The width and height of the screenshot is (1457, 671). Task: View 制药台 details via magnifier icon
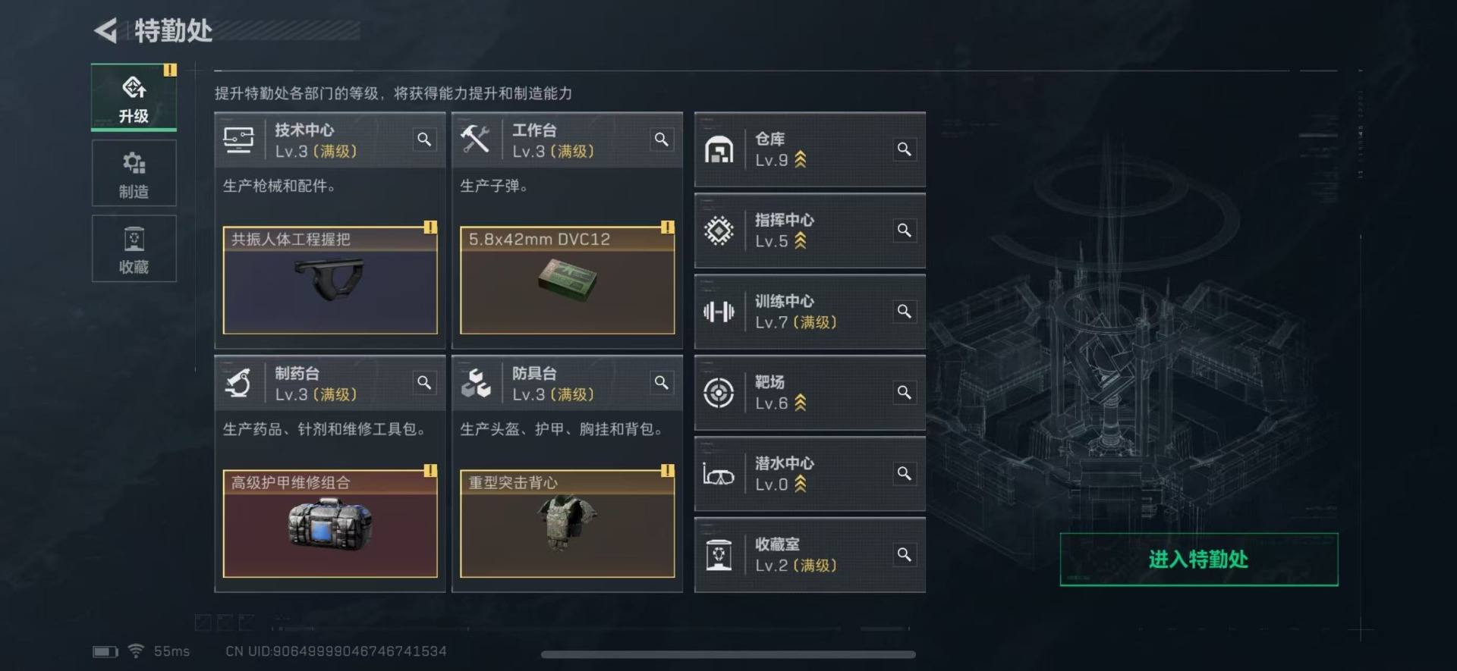tap(424, 383)
